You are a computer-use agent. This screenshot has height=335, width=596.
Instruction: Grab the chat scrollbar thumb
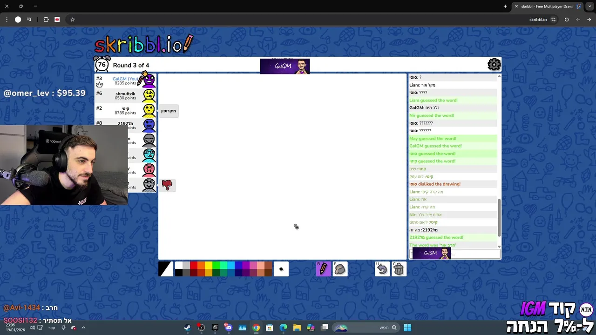[499, 217]
